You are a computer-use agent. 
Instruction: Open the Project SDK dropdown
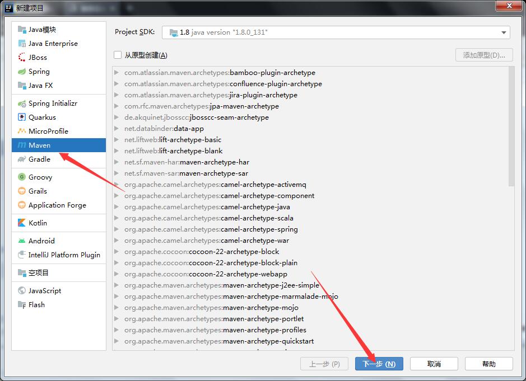tap(336, 32)
